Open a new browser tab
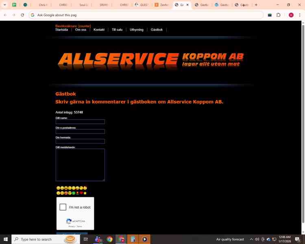305x244 pixels. [256, 5]
